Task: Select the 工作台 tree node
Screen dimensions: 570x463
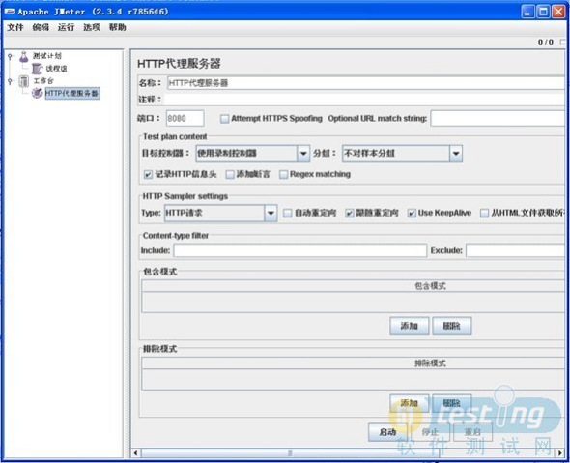Action: pyautogui.click(x=43, y=81)
